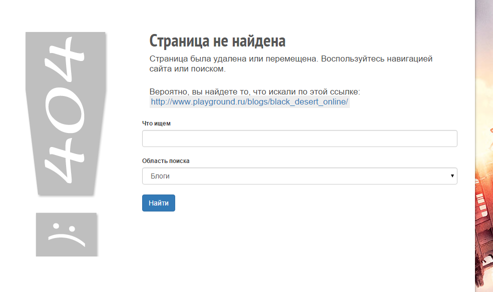Open the playground.ru black_desert_online blog link
The image size is (493, 292).
pos(249,101)
